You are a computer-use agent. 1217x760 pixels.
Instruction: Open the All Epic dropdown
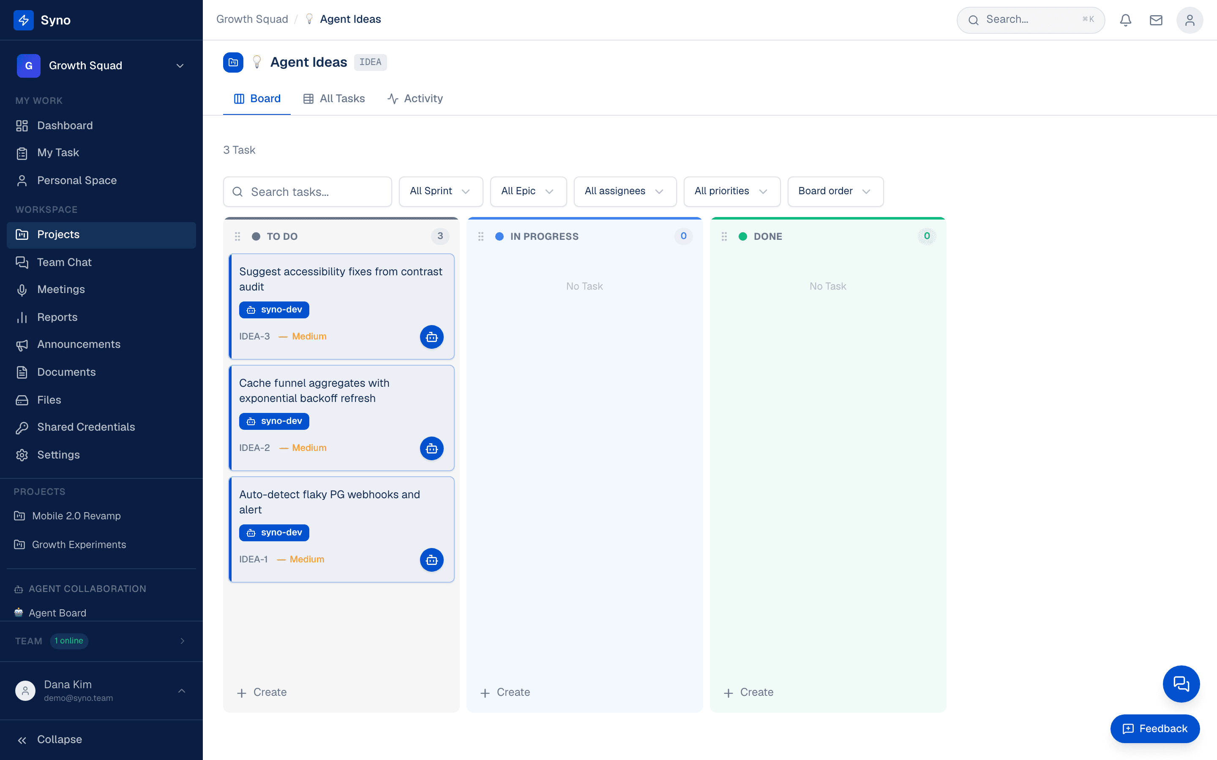click(x=528, y=192)
